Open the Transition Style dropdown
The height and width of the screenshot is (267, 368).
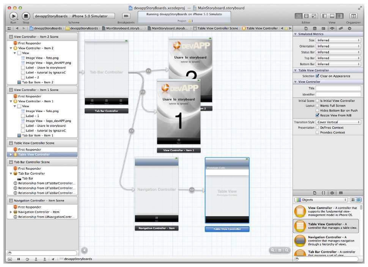[338, 122]
